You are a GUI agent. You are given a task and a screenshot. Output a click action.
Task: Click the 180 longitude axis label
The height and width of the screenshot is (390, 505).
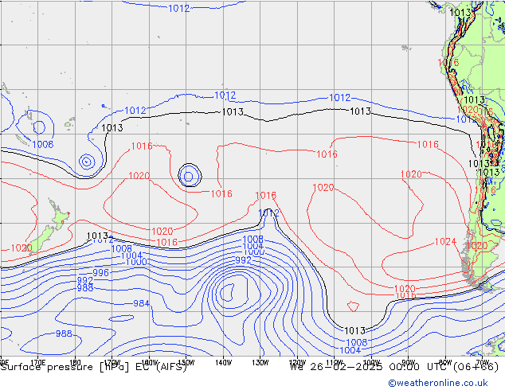pyautogui.click(x=75, y=363)
